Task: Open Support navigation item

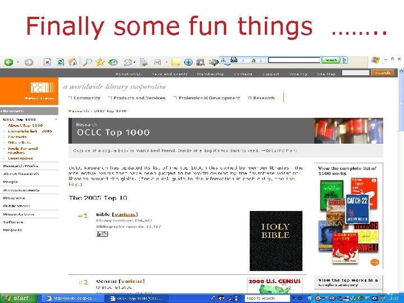Action: click(x=270, y=74)
